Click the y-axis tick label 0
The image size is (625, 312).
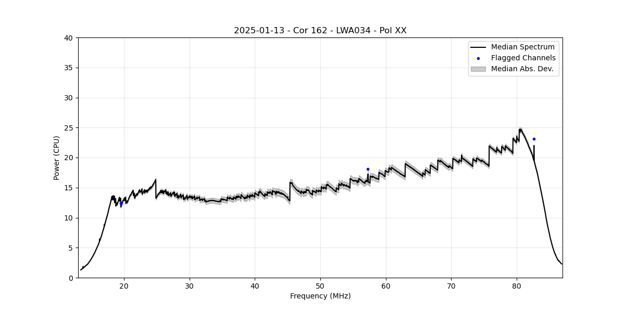(71, 278)
